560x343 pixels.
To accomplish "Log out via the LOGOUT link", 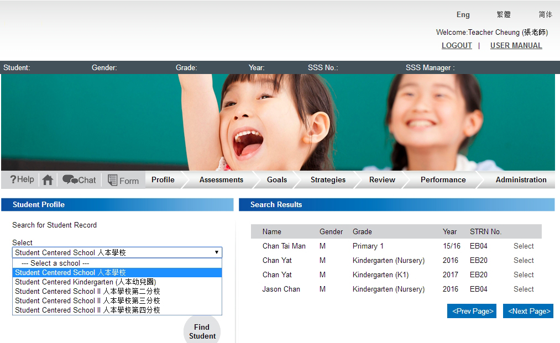I will [x=457, y=45].
